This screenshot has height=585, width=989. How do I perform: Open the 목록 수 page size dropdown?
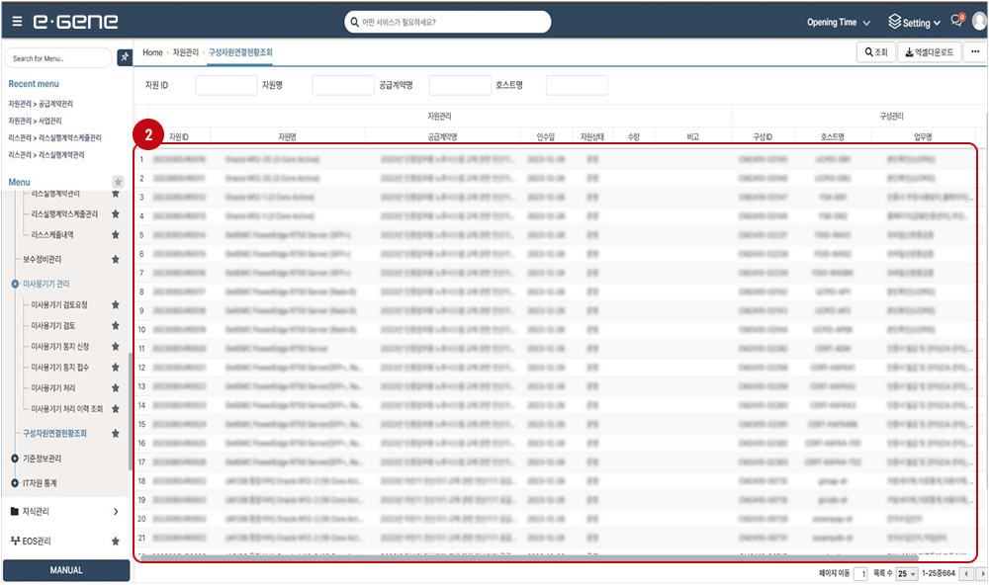(905, 573)
